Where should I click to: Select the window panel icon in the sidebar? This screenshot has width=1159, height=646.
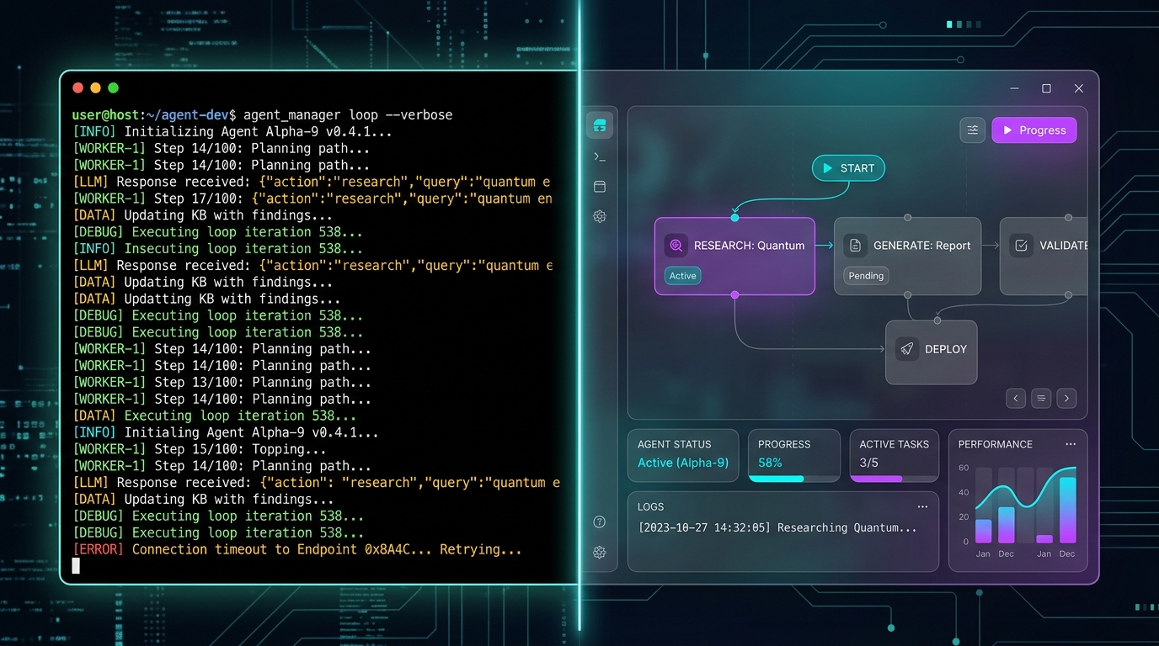pos(600,187)
